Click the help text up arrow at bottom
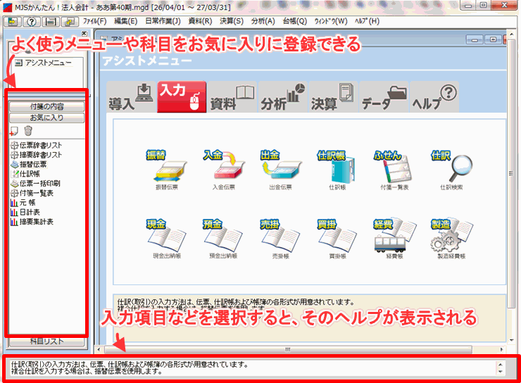The height and width of the screenshot is (383, 521). (501, 365)
